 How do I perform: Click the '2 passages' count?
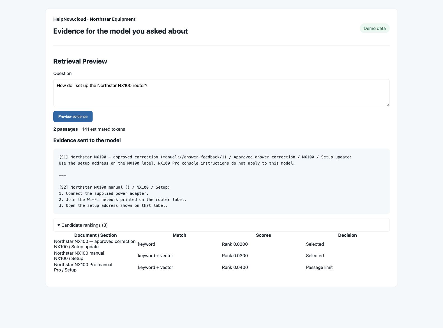[65, 129]
